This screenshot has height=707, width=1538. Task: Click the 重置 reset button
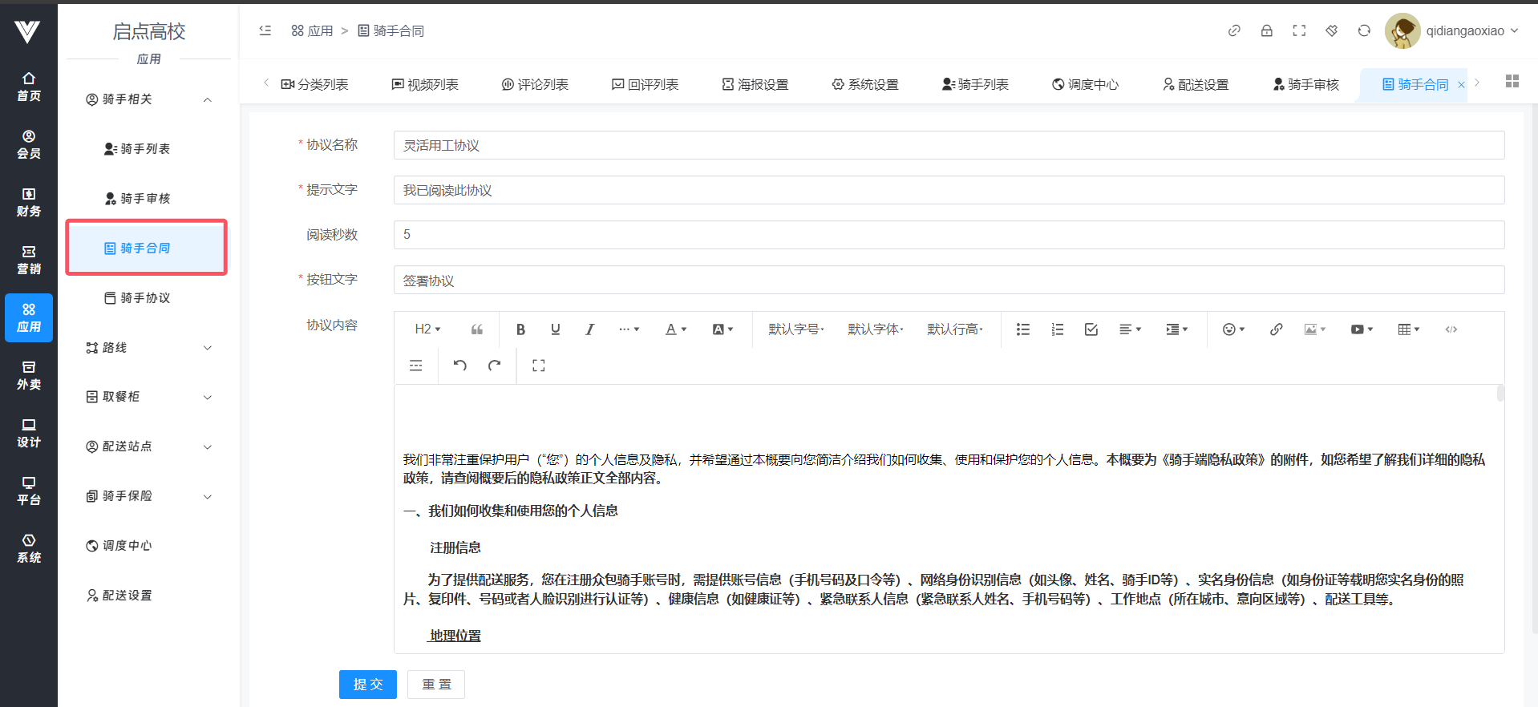(436, 685)
